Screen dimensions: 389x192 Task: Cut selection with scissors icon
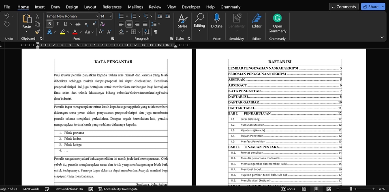point(37,16)
